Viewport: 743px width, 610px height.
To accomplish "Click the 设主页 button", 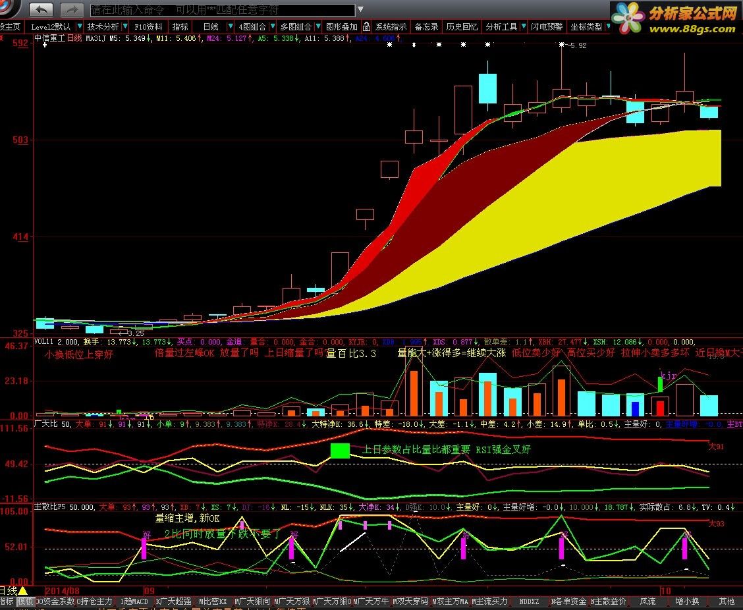I will (x=10, y=27).
